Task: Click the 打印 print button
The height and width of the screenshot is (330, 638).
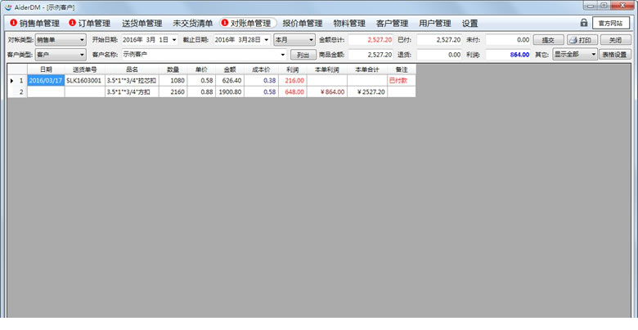Action: pyautogui.click(x=582, y=40)
